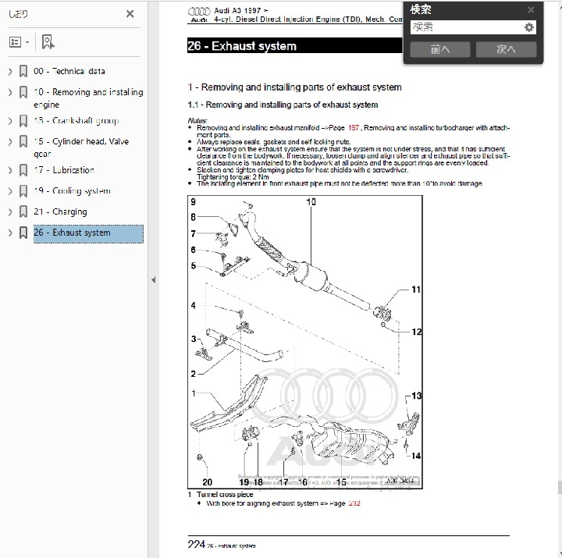The height and width of the screenshot is (558, 562).
Task: Jump to 15 - Cylinder head, Valve gear
Action: click(81, 147)
